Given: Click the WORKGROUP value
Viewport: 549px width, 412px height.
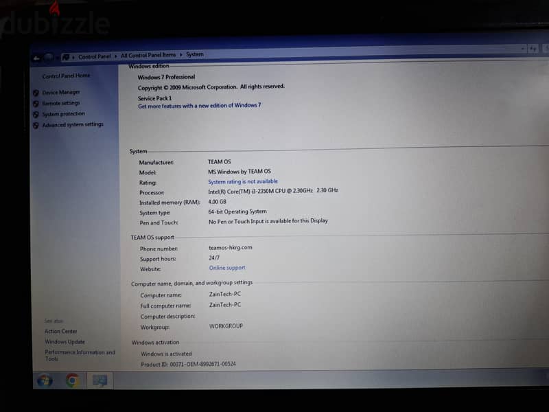Looking at the screenshot, I should click(x=226, y=326).
